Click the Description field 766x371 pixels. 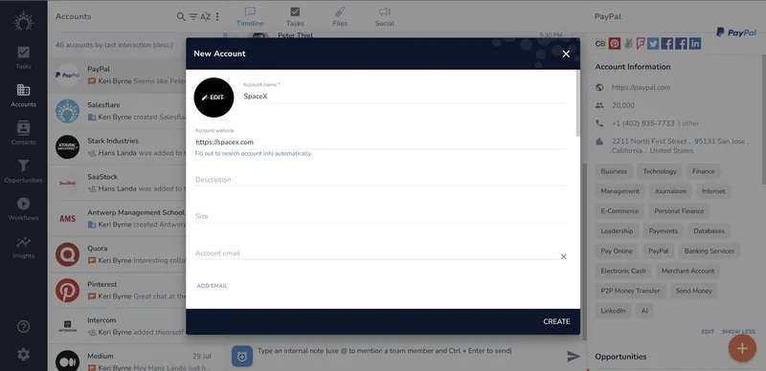tap(381, 180)
